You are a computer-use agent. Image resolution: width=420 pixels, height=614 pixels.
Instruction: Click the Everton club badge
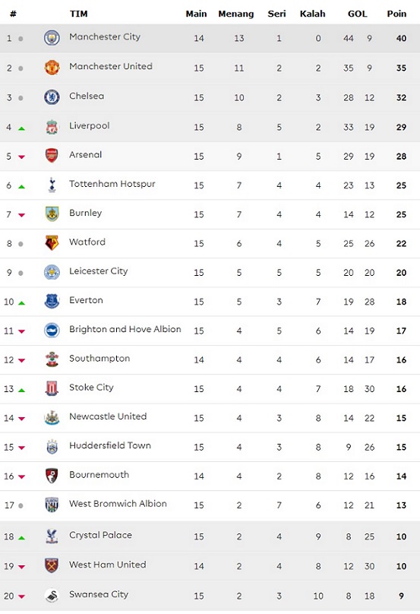pyautogui.click(x=52, y=301)
